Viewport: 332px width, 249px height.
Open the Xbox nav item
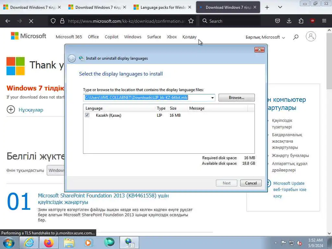click(172, 37)
